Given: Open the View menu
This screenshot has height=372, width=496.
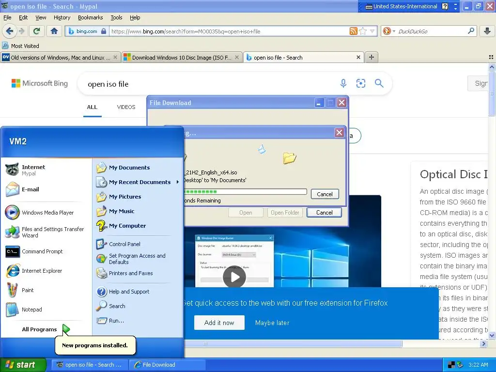Looking at the screenshot, I should pyautogui.click(x=41, y=17).
